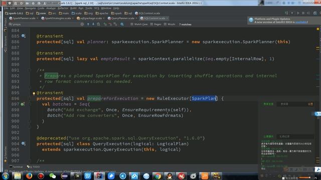Remove selection occurrence icon in search bar

tap(110, 24)
